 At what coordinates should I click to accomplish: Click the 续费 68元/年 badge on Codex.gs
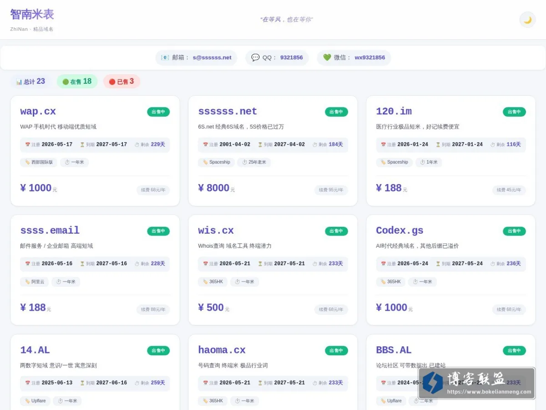tap(509, 309)
